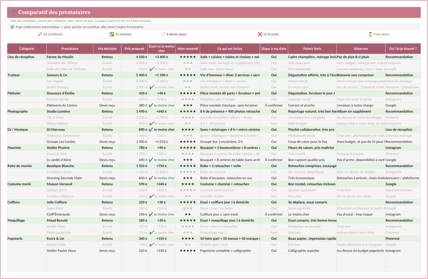This screenshot has height=279, width=428.
Task: Click the five-star rating for Ferme du Moulin
Action: coord(188,57)
